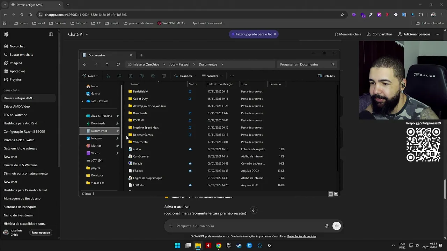Screen dimensions: 447x251
Task: Select the Rockstar Games folder
Action: (x=140, y=135)
